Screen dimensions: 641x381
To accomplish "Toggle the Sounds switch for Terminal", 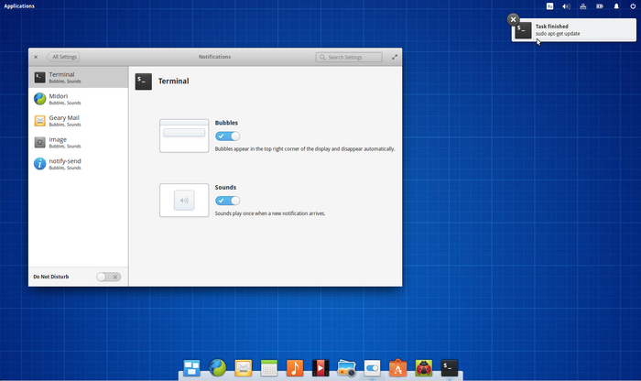I will [227, 201].
